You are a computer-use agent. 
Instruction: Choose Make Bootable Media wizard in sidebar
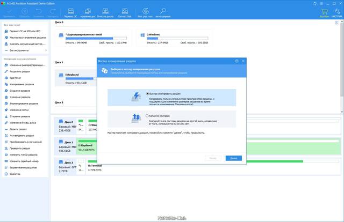(x=25, y=44)
